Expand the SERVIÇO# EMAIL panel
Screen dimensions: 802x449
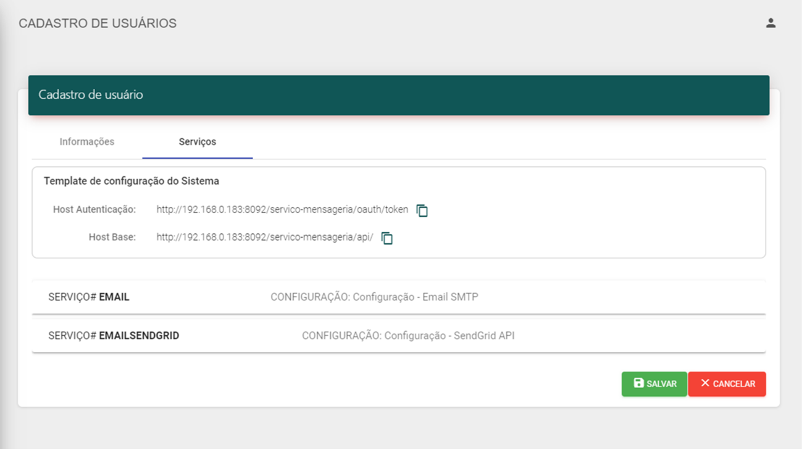click(x=399, y=297)
